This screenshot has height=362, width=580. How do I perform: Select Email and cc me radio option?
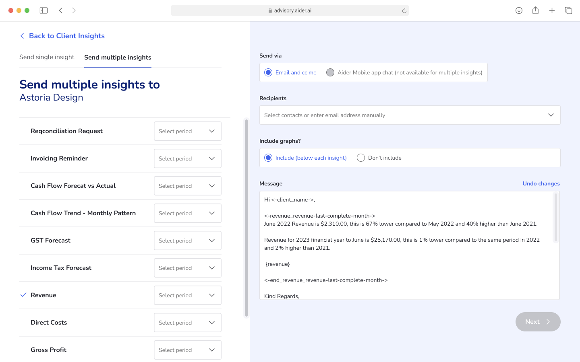pos(268,72)
